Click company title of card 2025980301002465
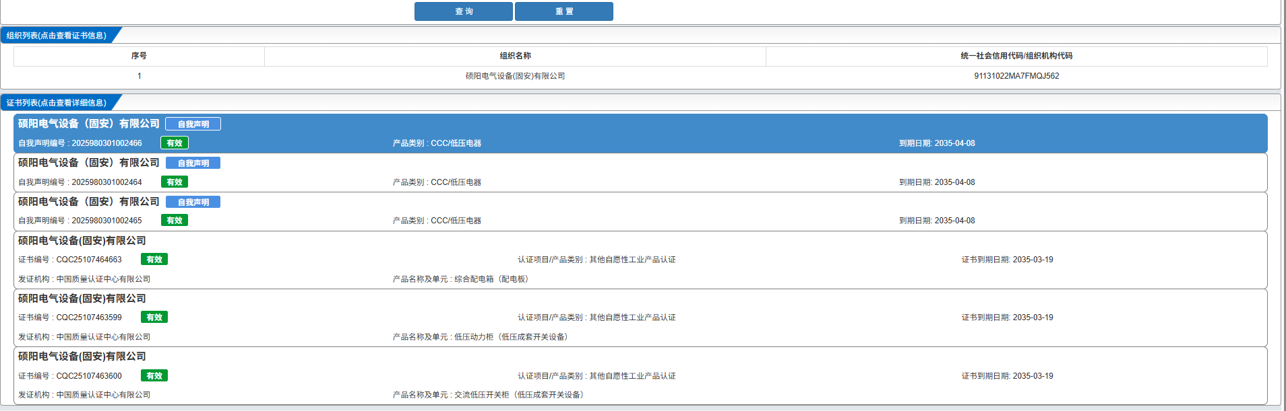Viewport: 1286px width, 411px height. coord(89,202)
